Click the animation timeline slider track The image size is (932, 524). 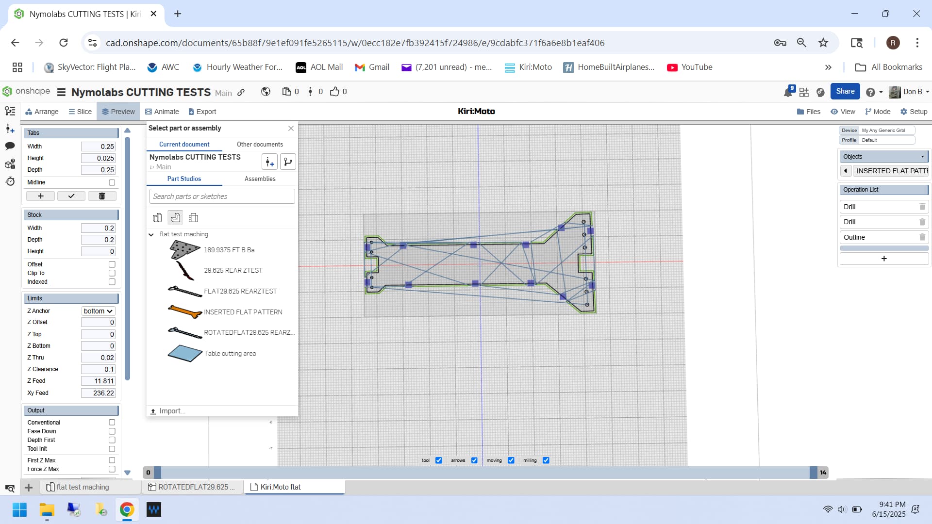click(x=485, y=473)
